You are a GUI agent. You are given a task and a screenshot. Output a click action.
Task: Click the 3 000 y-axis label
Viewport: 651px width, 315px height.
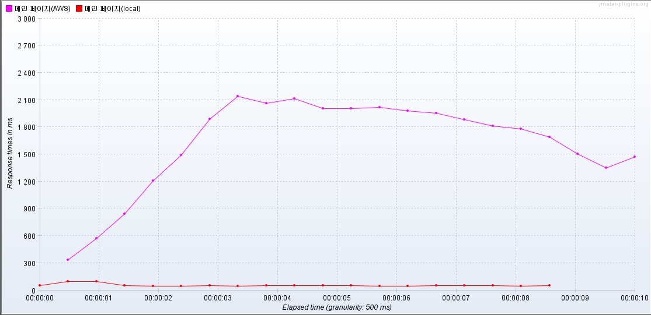(x=26, y=18)
